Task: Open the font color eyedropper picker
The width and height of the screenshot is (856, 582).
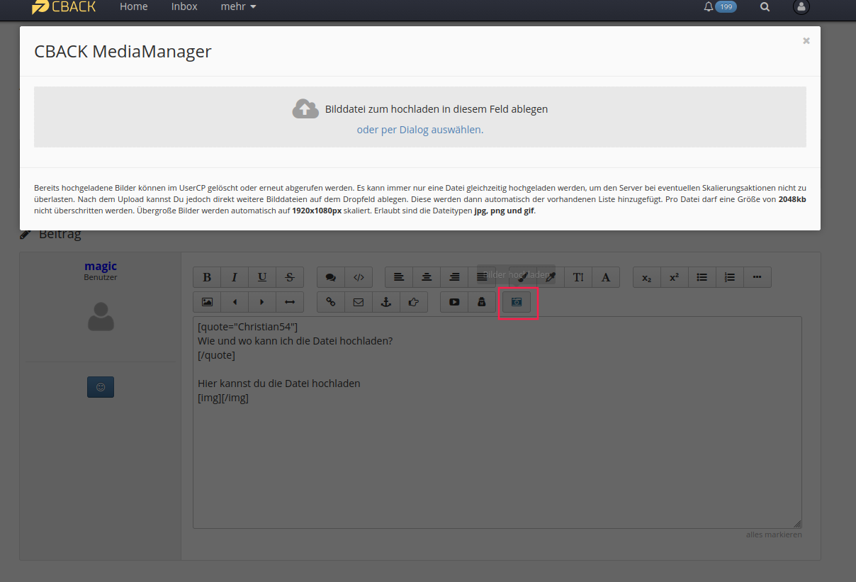Action: pos(550,277)
